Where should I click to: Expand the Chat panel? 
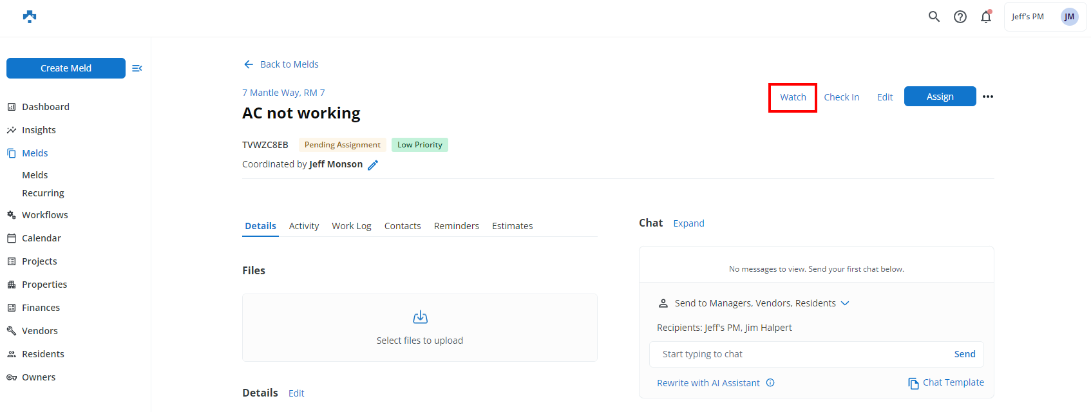pyautogui.click(x=688, y=223)
